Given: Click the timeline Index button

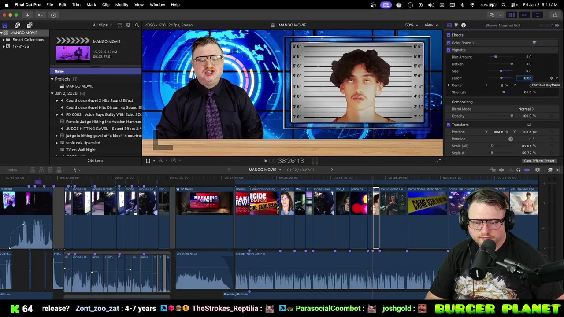Looking at the screenshot, I should tap(12, 170).
